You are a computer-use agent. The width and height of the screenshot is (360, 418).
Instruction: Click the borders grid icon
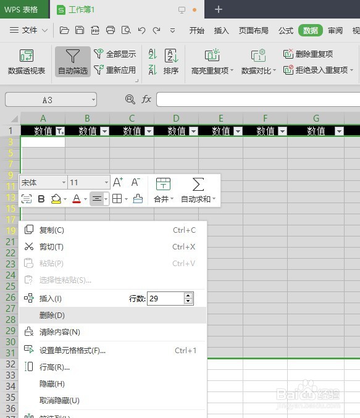117,199
